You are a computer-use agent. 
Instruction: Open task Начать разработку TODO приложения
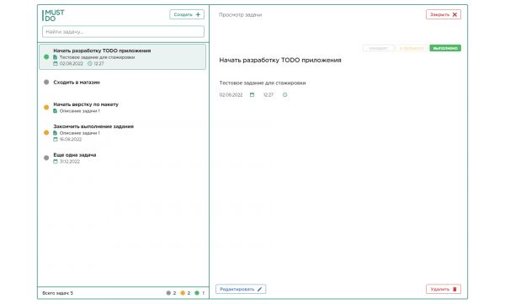point(122,56)
